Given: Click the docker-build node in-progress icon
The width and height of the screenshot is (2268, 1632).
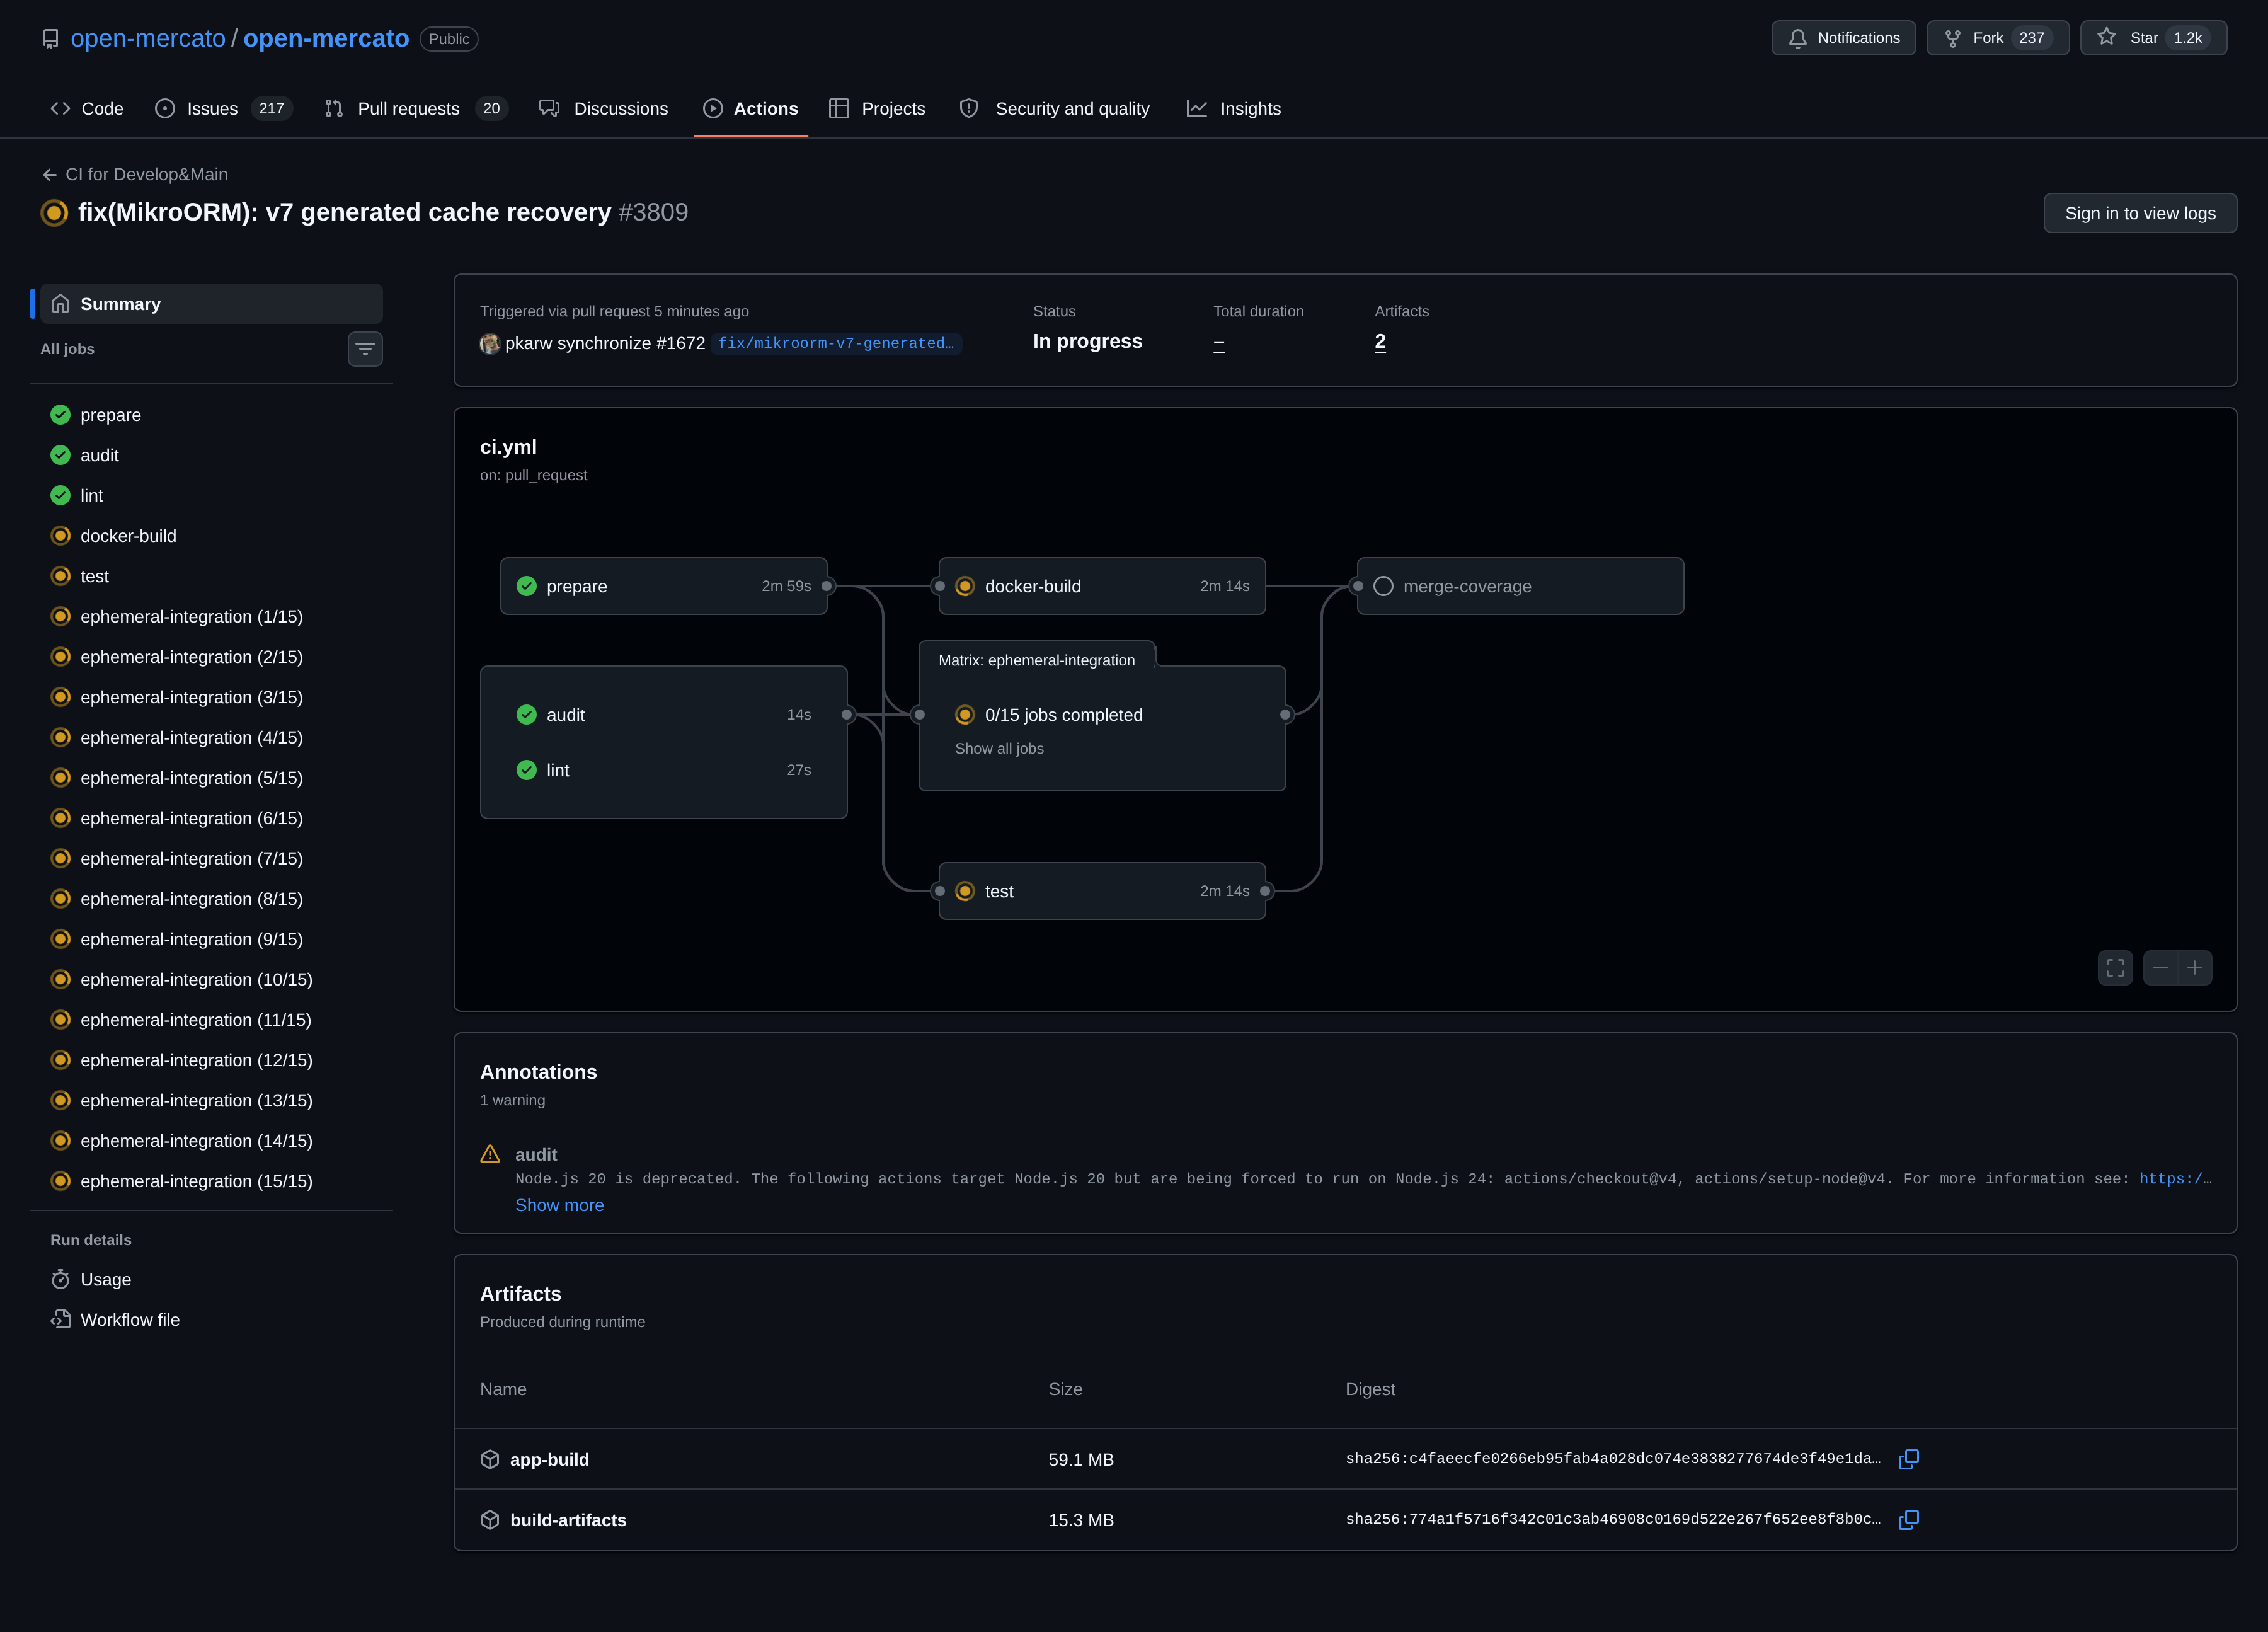Looking at the screenshot, I should click(x=965, y=586).
